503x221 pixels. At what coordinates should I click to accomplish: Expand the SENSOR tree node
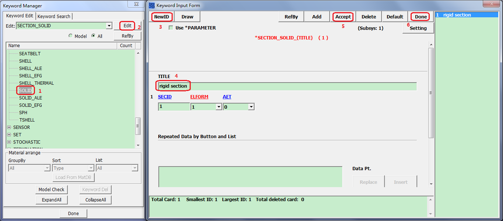(x=9, y=127)
